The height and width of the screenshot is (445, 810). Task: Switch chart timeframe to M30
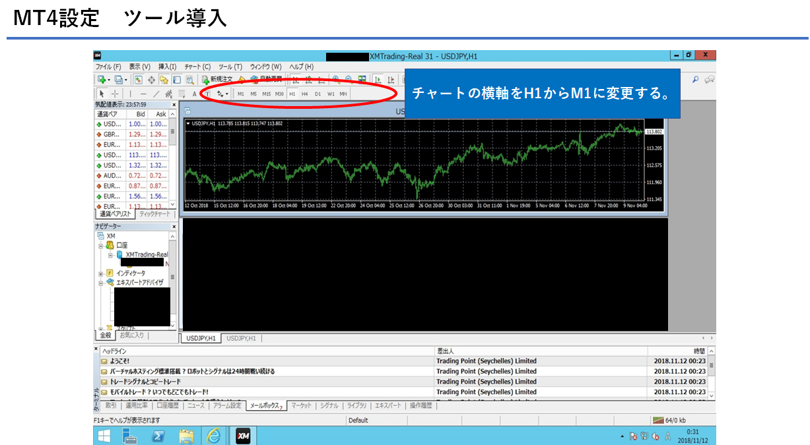click(279, 94)
